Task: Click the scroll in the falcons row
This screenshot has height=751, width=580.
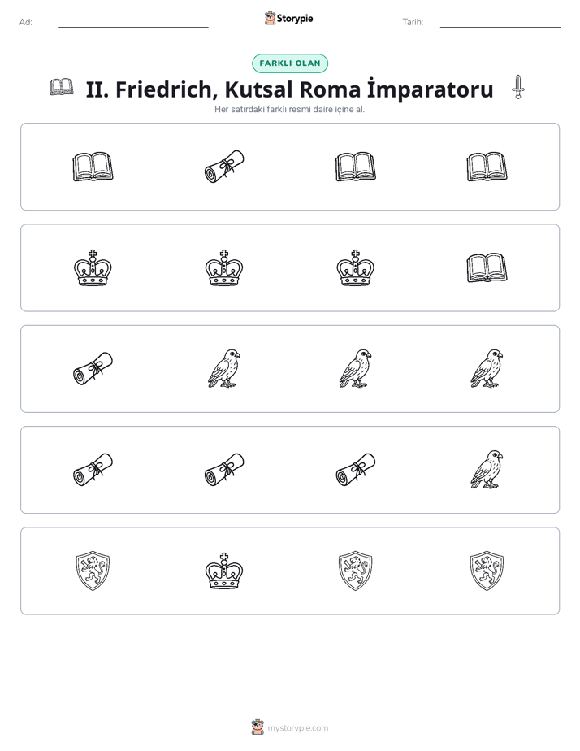Action: point(93,369)
